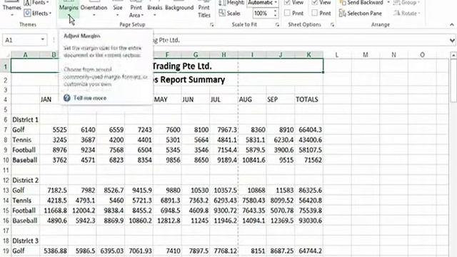Toggle the Headings View checkbox
This screenshot has width=457, height=257.
click(314, 3)
